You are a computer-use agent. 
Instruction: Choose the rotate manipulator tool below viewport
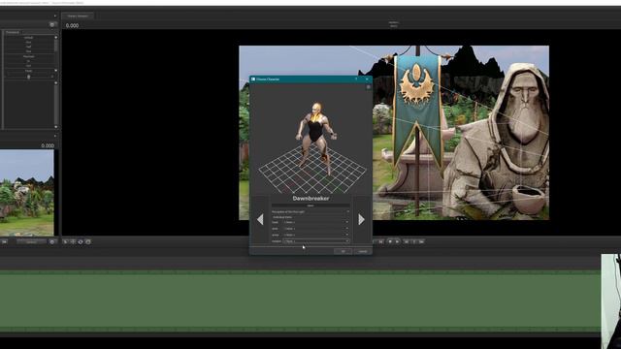pos(81,241)
